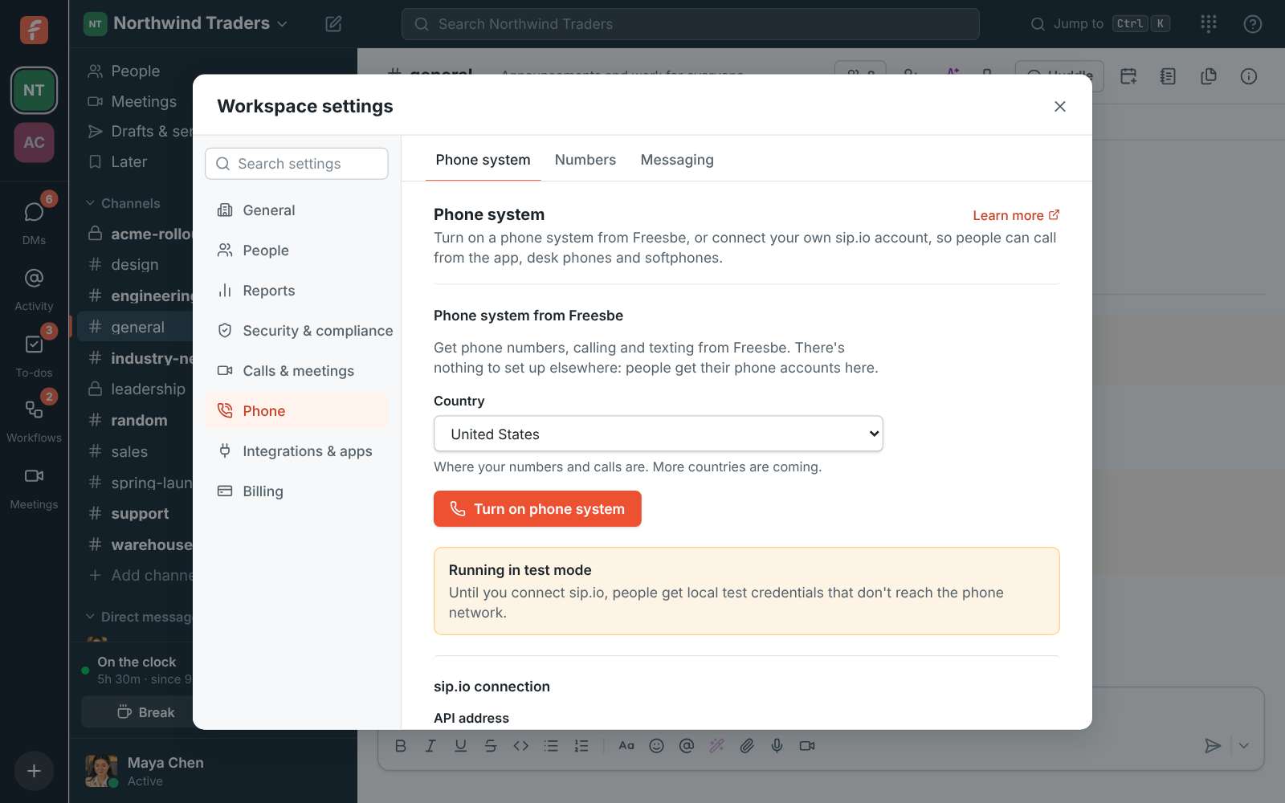Screen dimensions: 1285x803
Task: Open Billing settings
Action: pyautogui.click(x=296, y=491)
